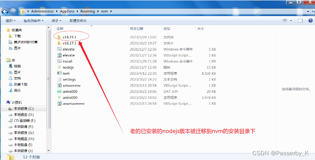Open the Videos (视频) library

(x=17, y=66)
